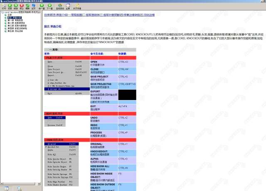The image size is (266, 191).
Task: Click the ALPHA command cell
Action: point(104,161)
